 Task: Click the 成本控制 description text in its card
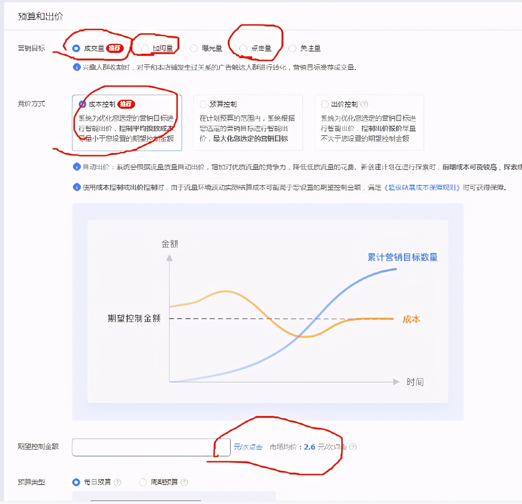pyautogui.click(x=126, y=128)
